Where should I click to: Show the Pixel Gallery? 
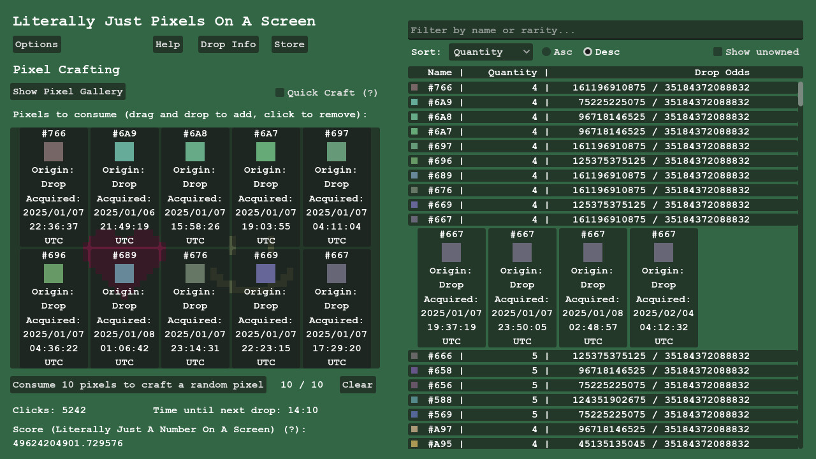click(68, 91)
